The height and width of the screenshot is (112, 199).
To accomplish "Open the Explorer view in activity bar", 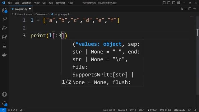I will 4,10.
